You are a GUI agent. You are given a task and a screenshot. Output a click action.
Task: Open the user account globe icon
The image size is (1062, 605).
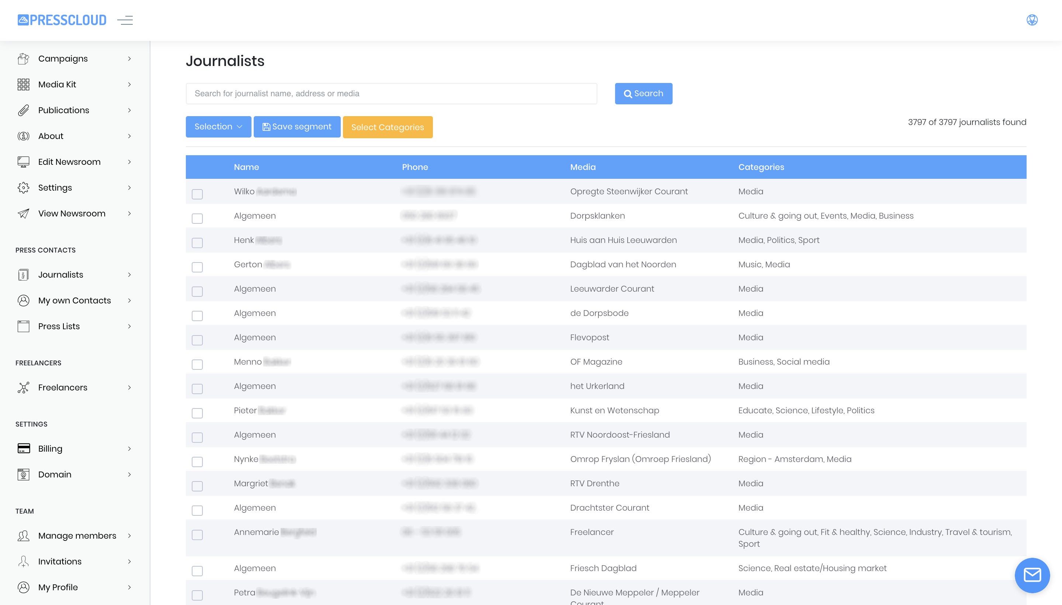point(1032,20)
